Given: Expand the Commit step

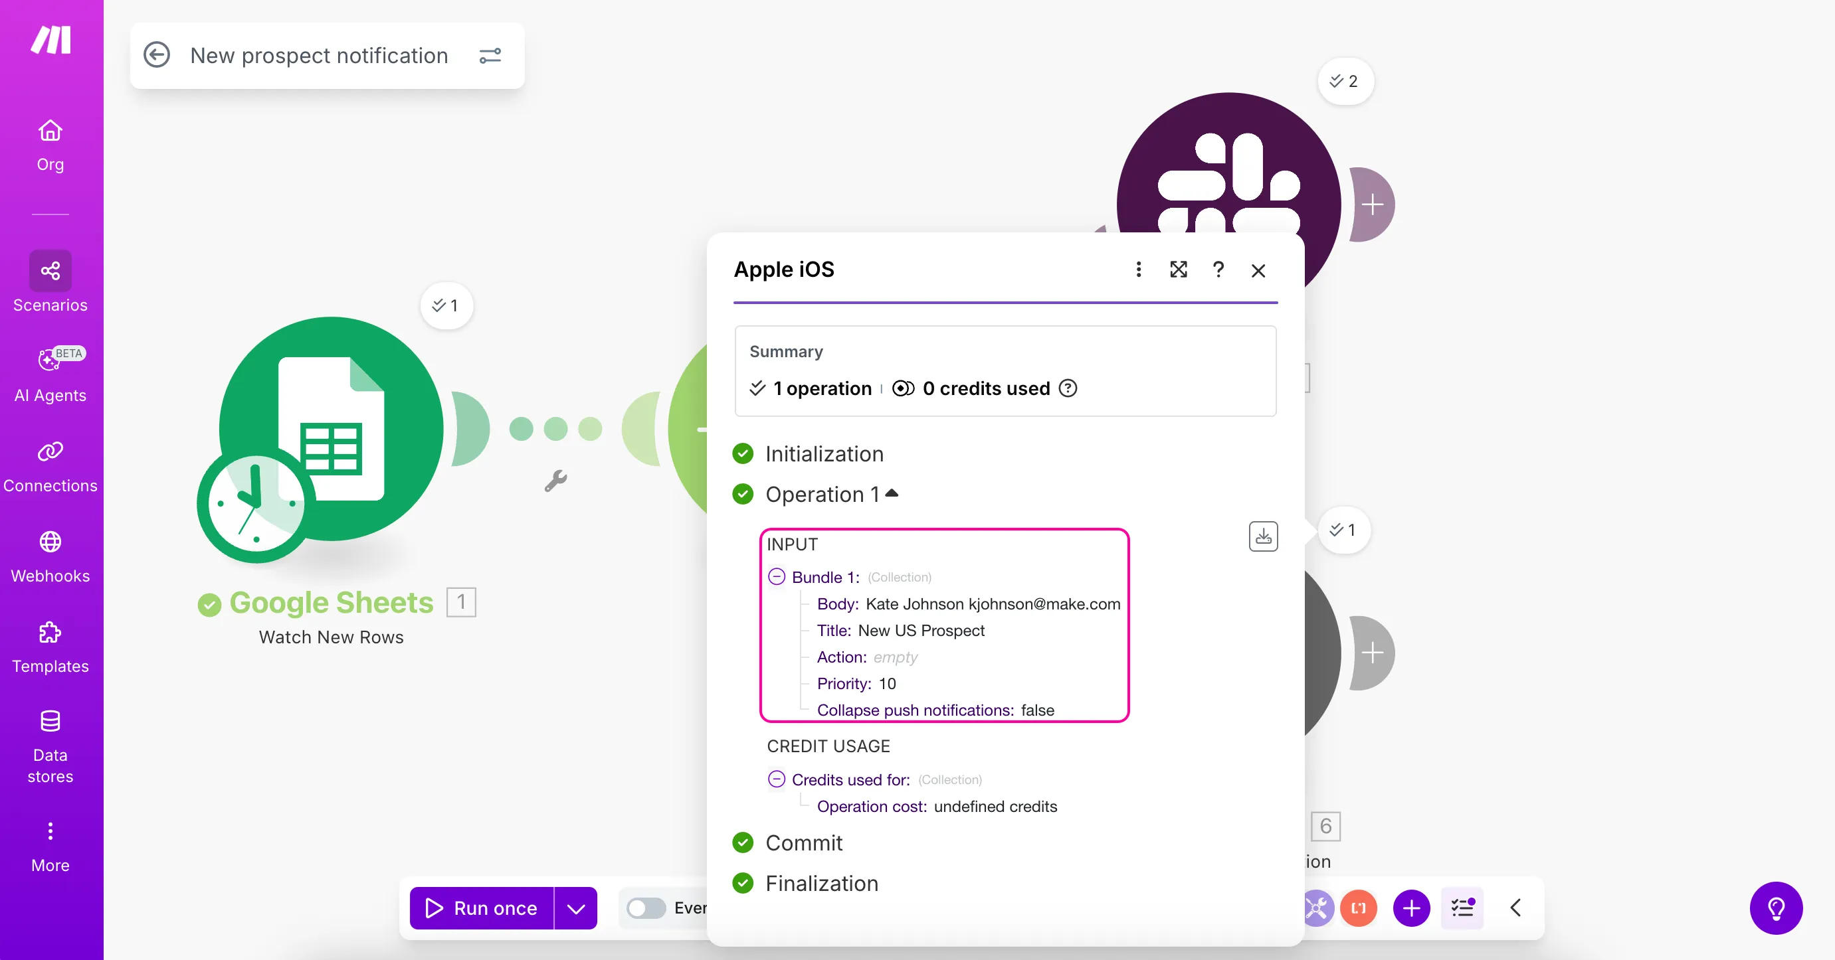Looking at the screenshot, I should (803, 842).
